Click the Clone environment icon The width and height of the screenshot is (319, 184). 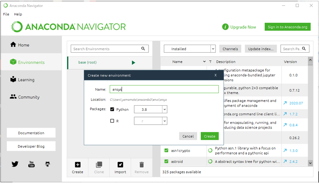click(99, 165)
